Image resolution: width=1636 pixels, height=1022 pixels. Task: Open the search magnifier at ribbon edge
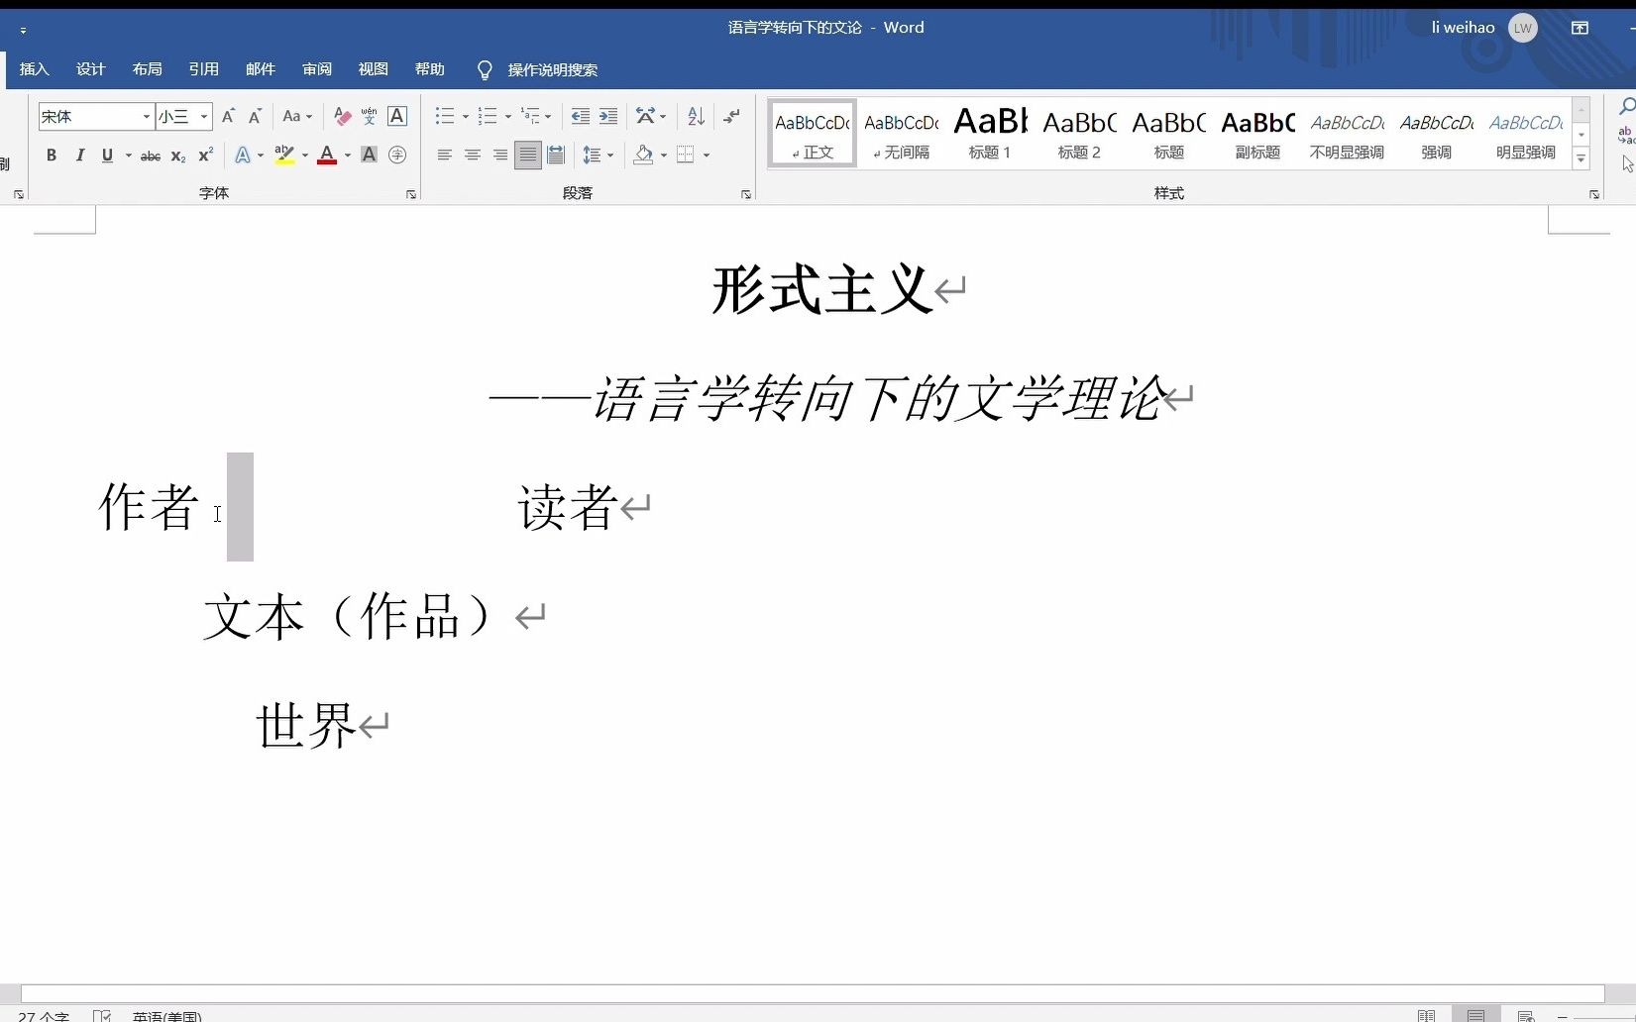[x=1626, y=107]
